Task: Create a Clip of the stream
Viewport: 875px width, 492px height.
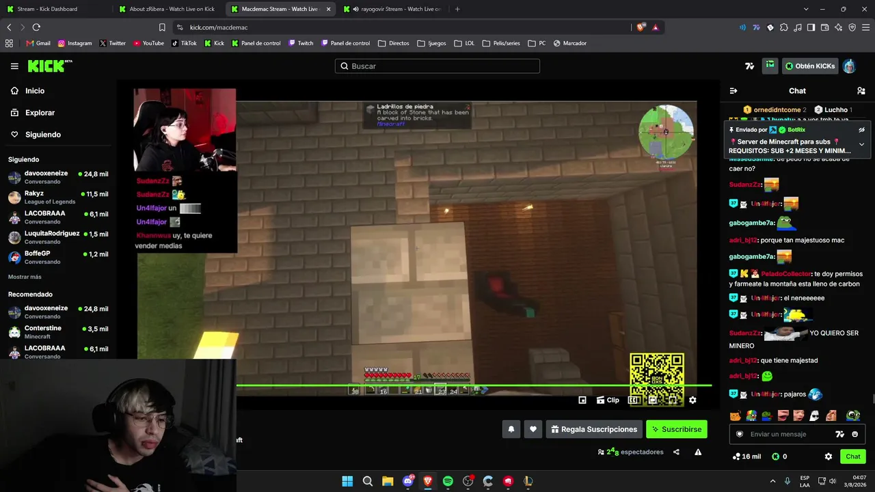Action: 608,400
